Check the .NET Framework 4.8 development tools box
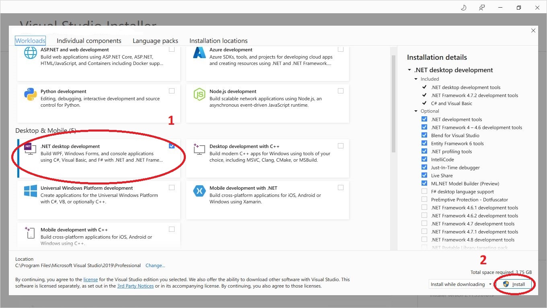Viewport: 547px width, 308px height. pyautogui.click(x=424, y=239)
